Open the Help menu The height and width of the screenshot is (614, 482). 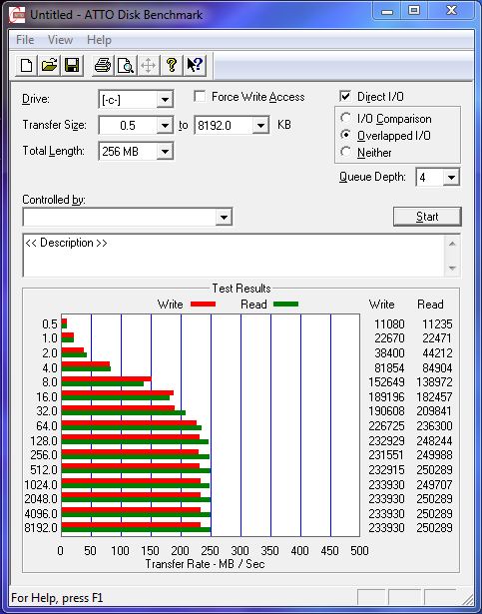pos(99,40)
